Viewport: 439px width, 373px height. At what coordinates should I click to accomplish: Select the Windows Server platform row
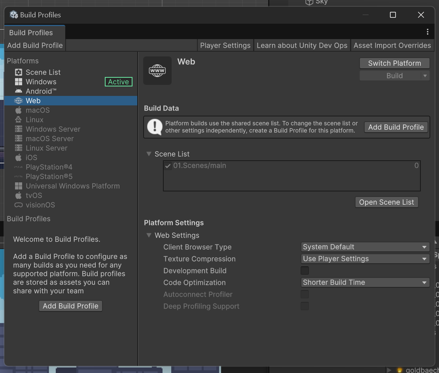point(71,129)
